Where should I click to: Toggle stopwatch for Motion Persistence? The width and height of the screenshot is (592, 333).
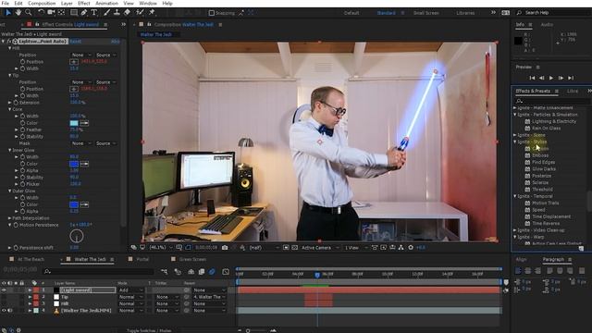click(16, 225)
